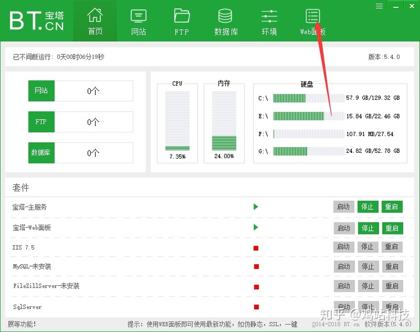Click 重启 for MySQL-未安装
The width and height of the screenshot is (420, 332).
pos(393,267)
